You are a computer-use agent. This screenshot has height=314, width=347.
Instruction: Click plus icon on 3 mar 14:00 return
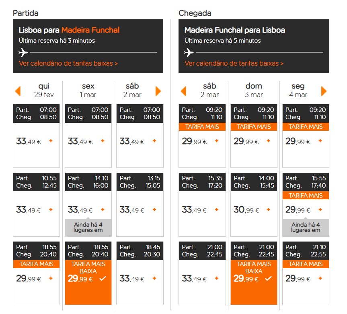point(269,209)
